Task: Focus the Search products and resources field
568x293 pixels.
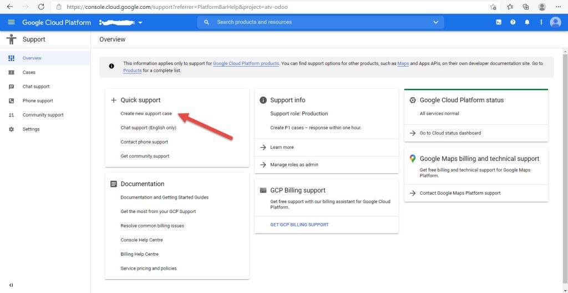Action: pos(321,22)
